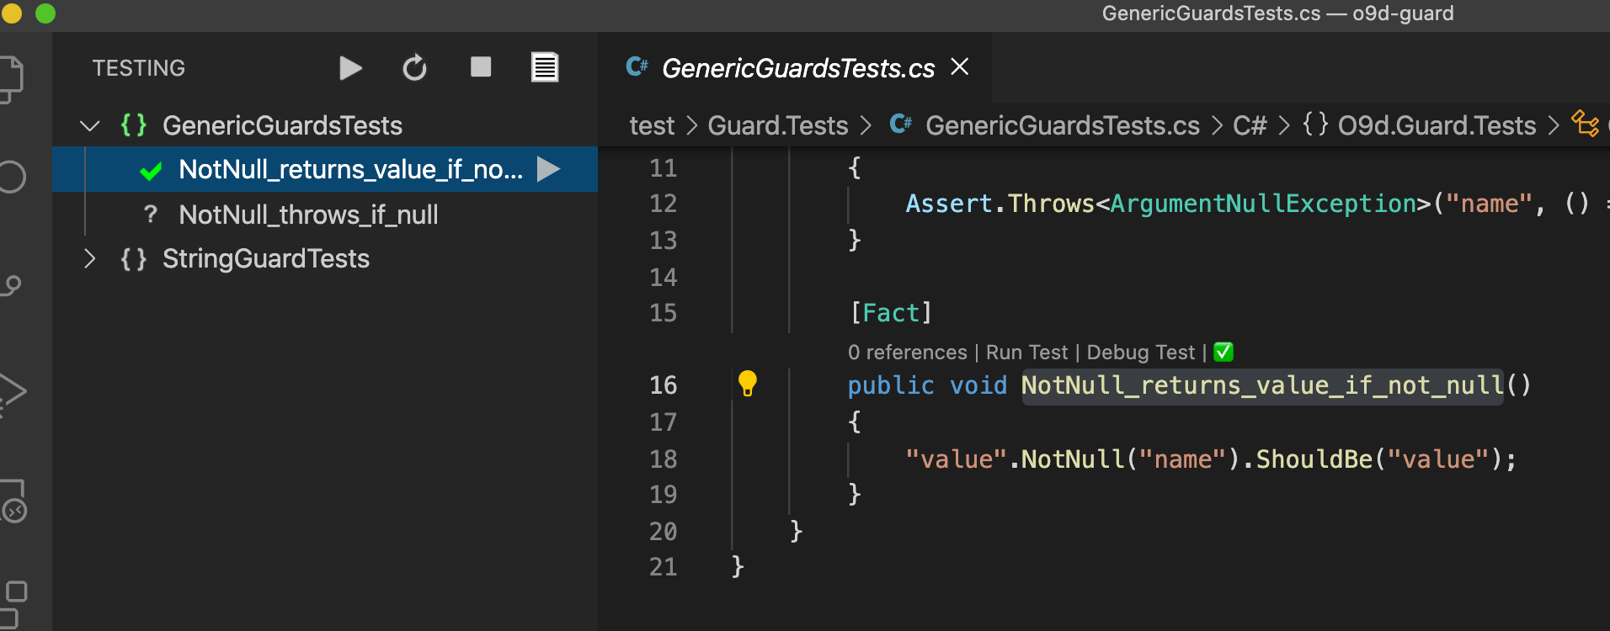Click the GenericGuardsTests.cs breadcrumb segment
Viewport: 1610px width, 631px height.
pos(1062,125)
